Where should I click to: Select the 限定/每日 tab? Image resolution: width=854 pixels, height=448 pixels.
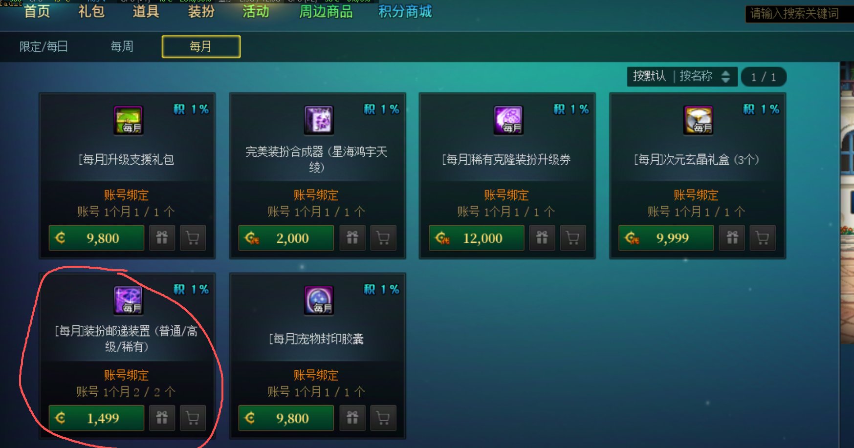coord(44,46)
